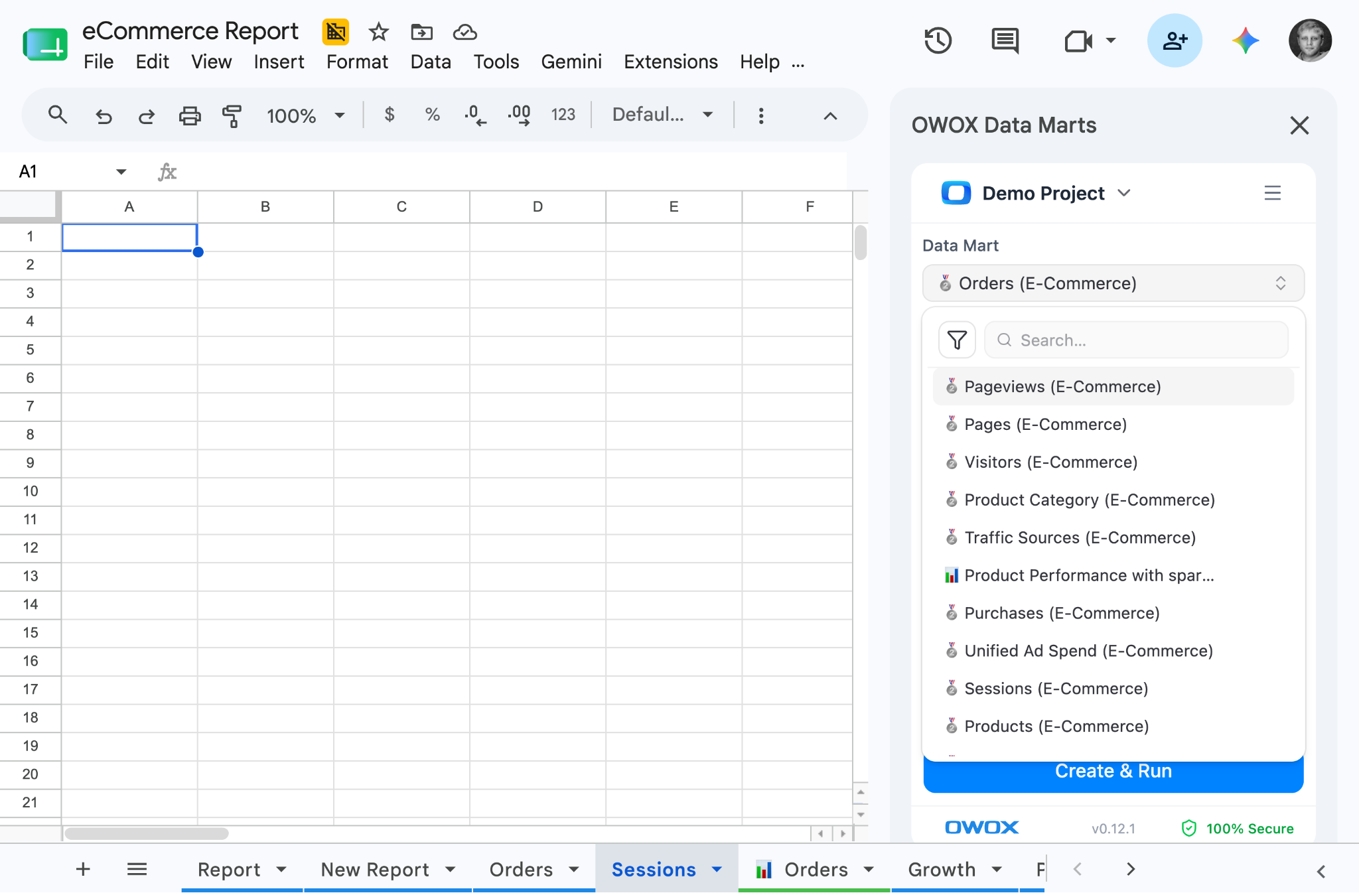The height and width of the screenshot is (893, 1359).
Task: Expand the A1 name box dropdown
Action: 121,172
